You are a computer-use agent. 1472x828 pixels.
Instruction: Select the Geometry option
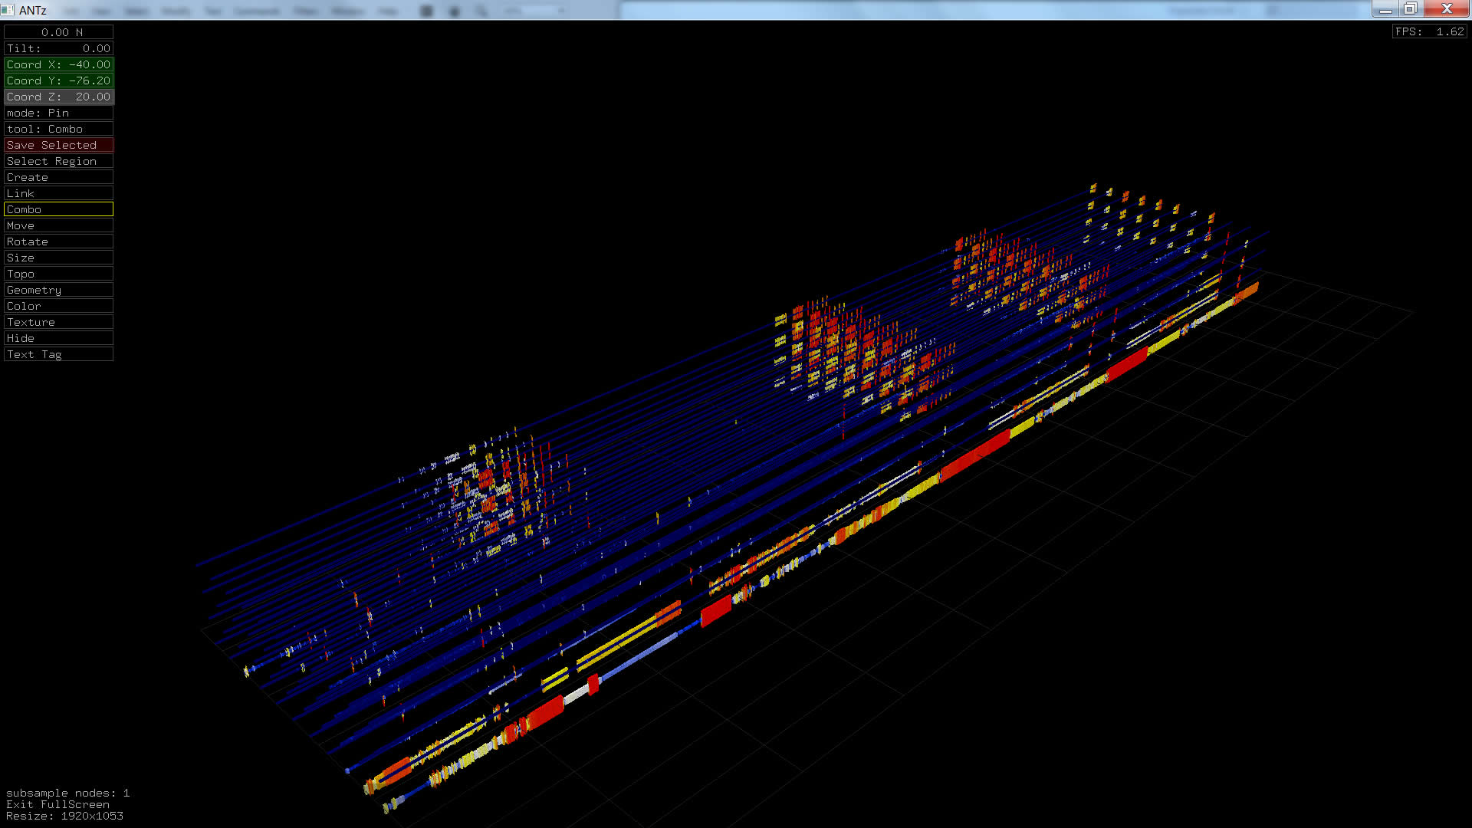[x=58, y=290]
